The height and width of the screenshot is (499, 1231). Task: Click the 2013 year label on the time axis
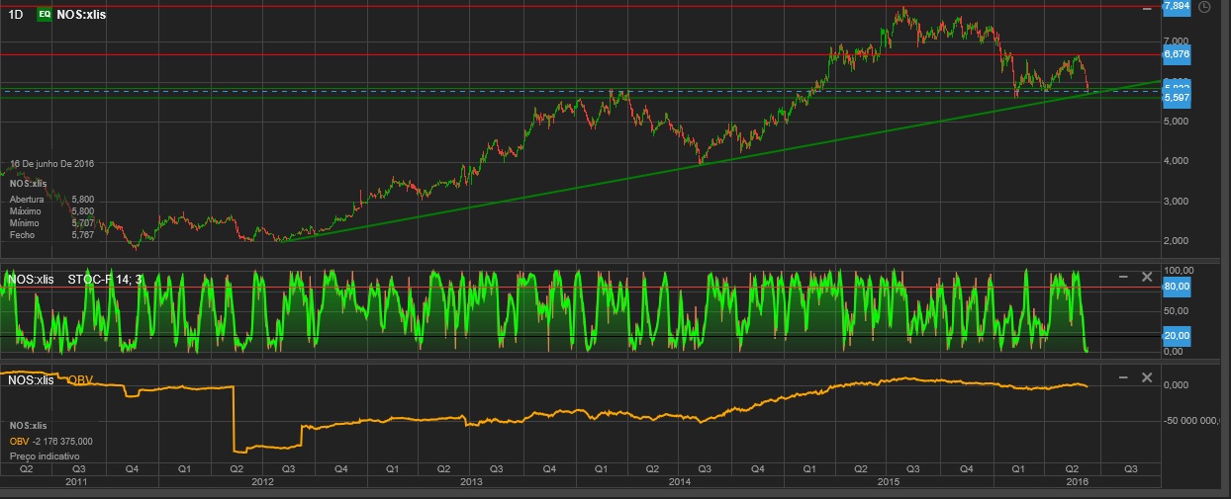click(471, 481)
